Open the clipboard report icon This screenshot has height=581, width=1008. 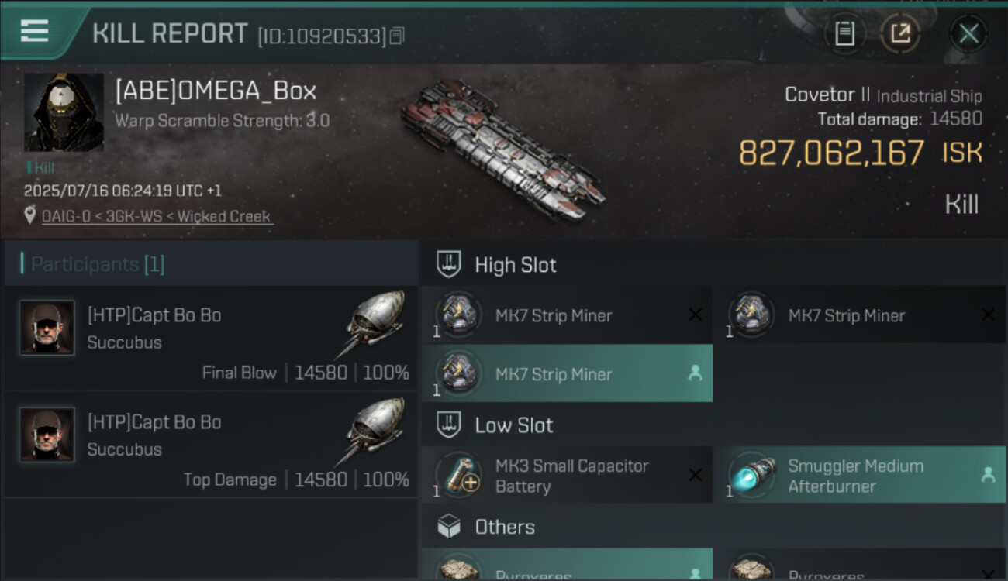pos(844,33)
